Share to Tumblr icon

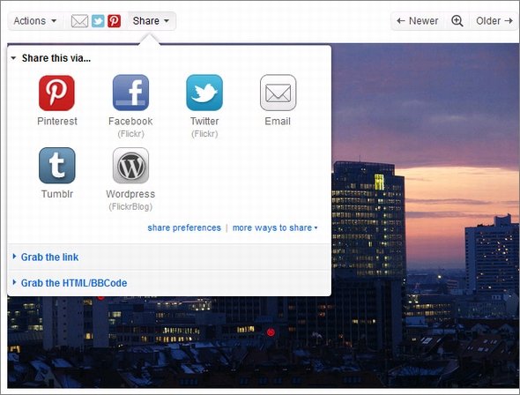click(x=56, y=166)
